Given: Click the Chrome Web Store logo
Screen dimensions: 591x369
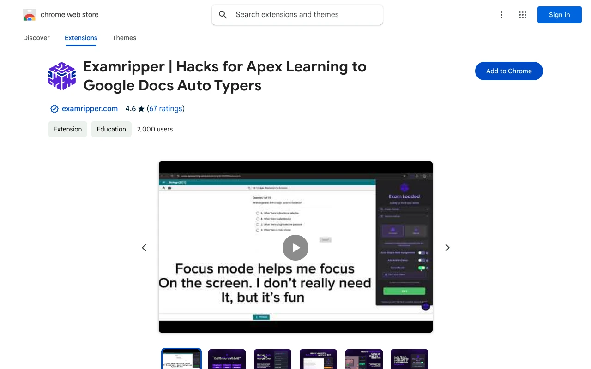Looking at the screenshot, I should [30, 15].
